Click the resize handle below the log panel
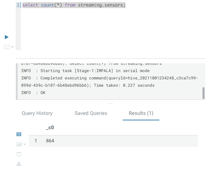 (110, 103)
